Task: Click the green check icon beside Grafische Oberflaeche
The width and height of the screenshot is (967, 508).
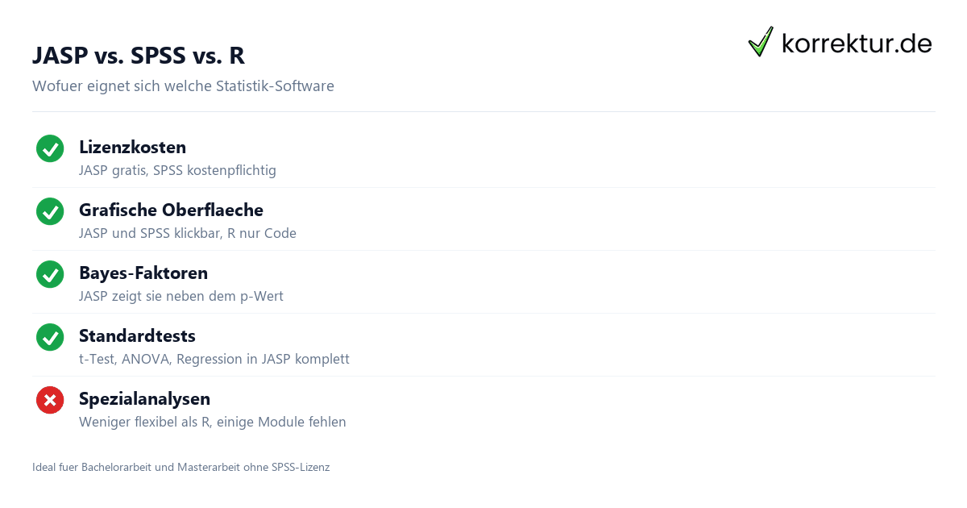Action: [x=50, y=211]
